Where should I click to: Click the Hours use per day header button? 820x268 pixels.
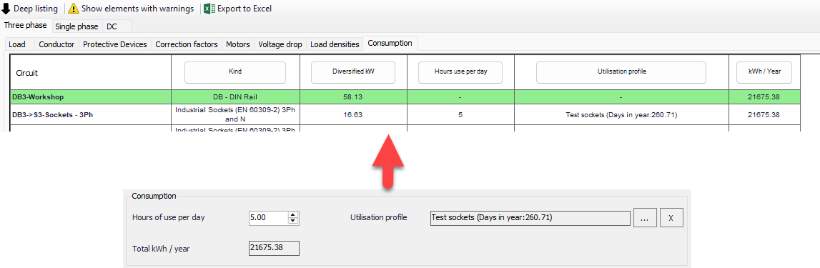point(460,72)
